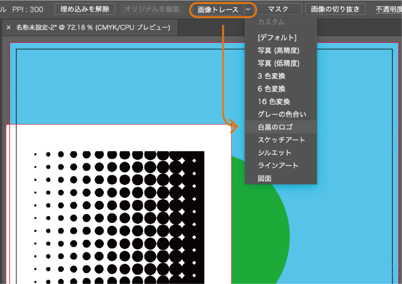
Task: Click the 埋め込みを解除 button
Action: pos(85,9)
